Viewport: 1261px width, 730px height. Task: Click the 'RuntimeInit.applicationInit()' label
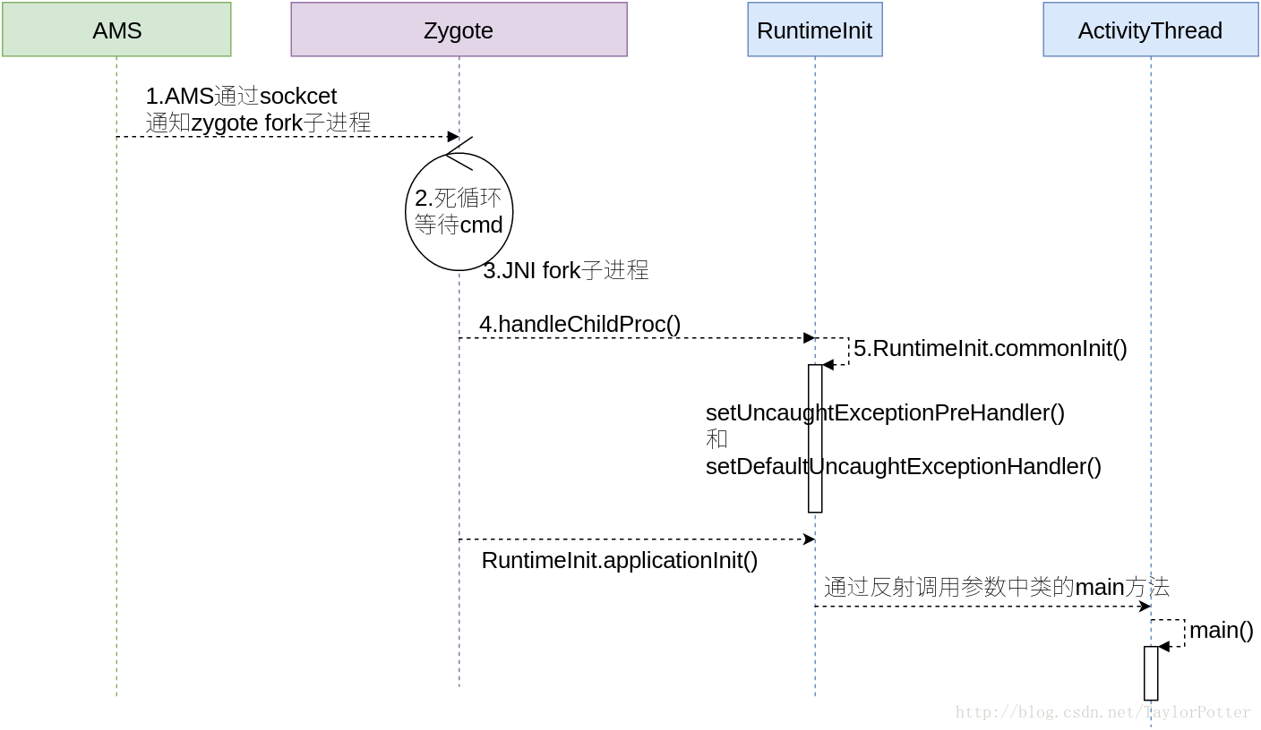pyautogui.click(x=620, y=561)
